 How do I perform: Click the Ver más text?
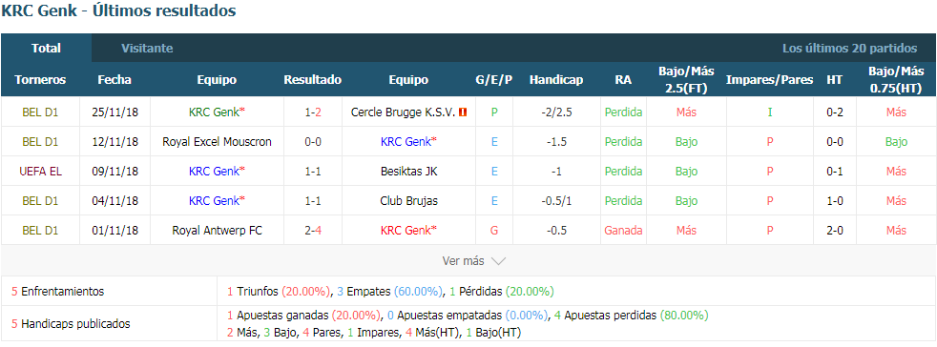pos(463,261)
